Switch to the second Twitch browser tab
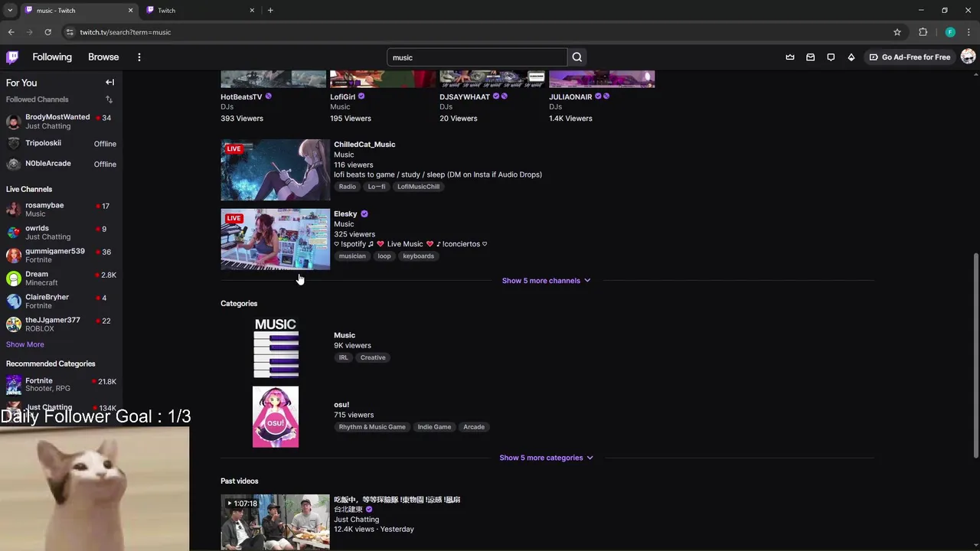 pyautogui.click(x=201, y=10)
